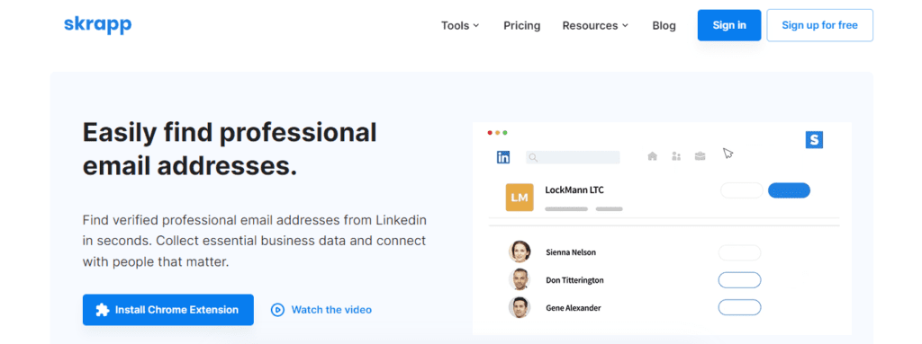Click the search field in the LinkedIn mockup
The height and width of the screenshot is (344, 922).
click(x=573, y=157)
